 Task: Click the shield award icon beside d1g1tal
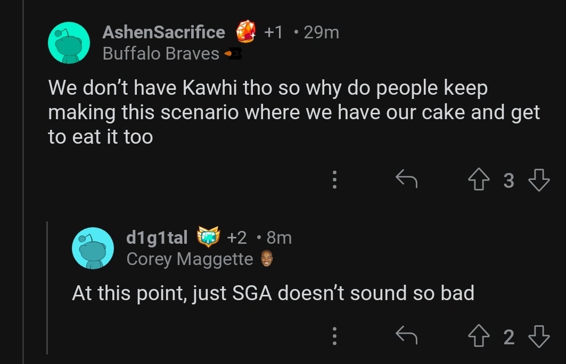pos(209,237)
